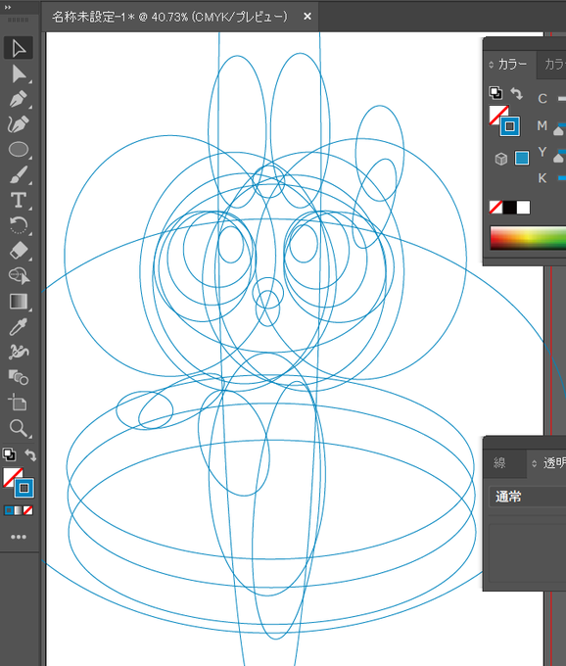The width and height of the screenshot is (566, 666).
Task: Select the Direct Selection tool
Action: [x=19, y=73]
